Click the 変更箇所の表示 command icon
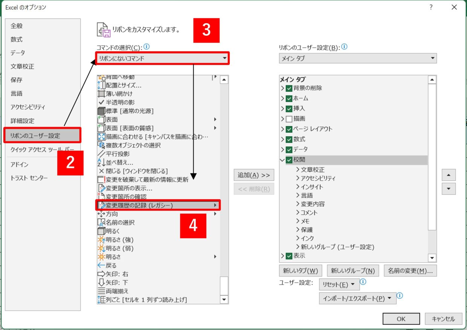This screenshot has height=330, width=467. (101, 188)
